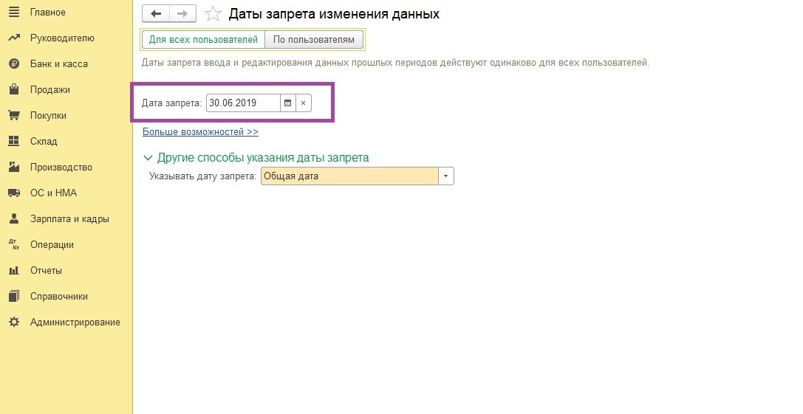The image size is (803, 414).
Task: Open Производство factory icon
Action: click(14, 167)
